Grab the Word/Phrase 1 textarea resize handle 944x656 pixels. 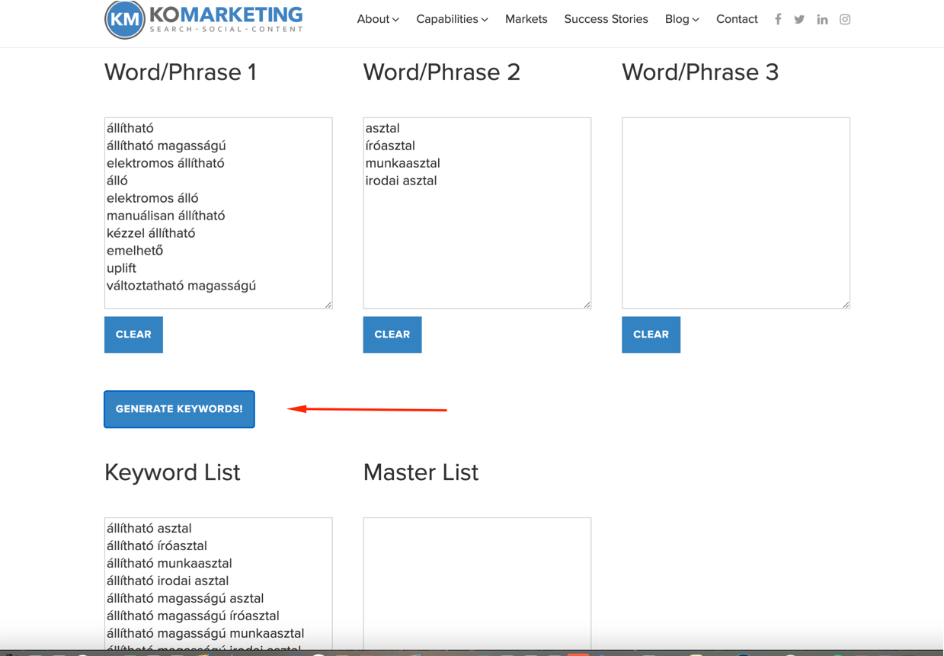[x=328, y=305]
